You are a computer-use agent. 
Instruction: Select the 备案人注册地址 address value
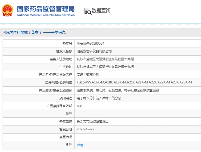point(106,59)
